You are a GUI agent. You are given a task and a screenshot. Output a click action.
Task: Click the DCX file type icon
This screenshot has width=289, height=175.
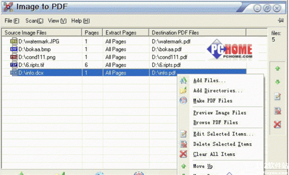14,73
